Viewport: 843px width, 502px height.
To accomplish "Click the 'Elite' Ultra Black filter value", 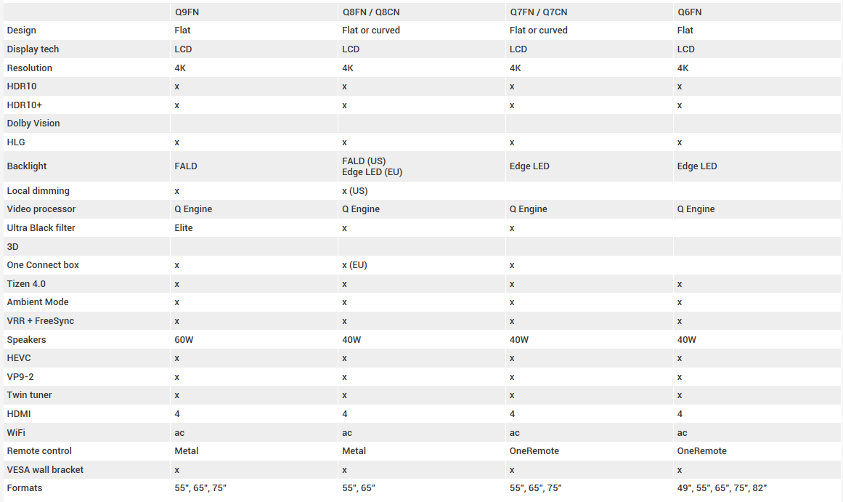I will coord(184,228).
